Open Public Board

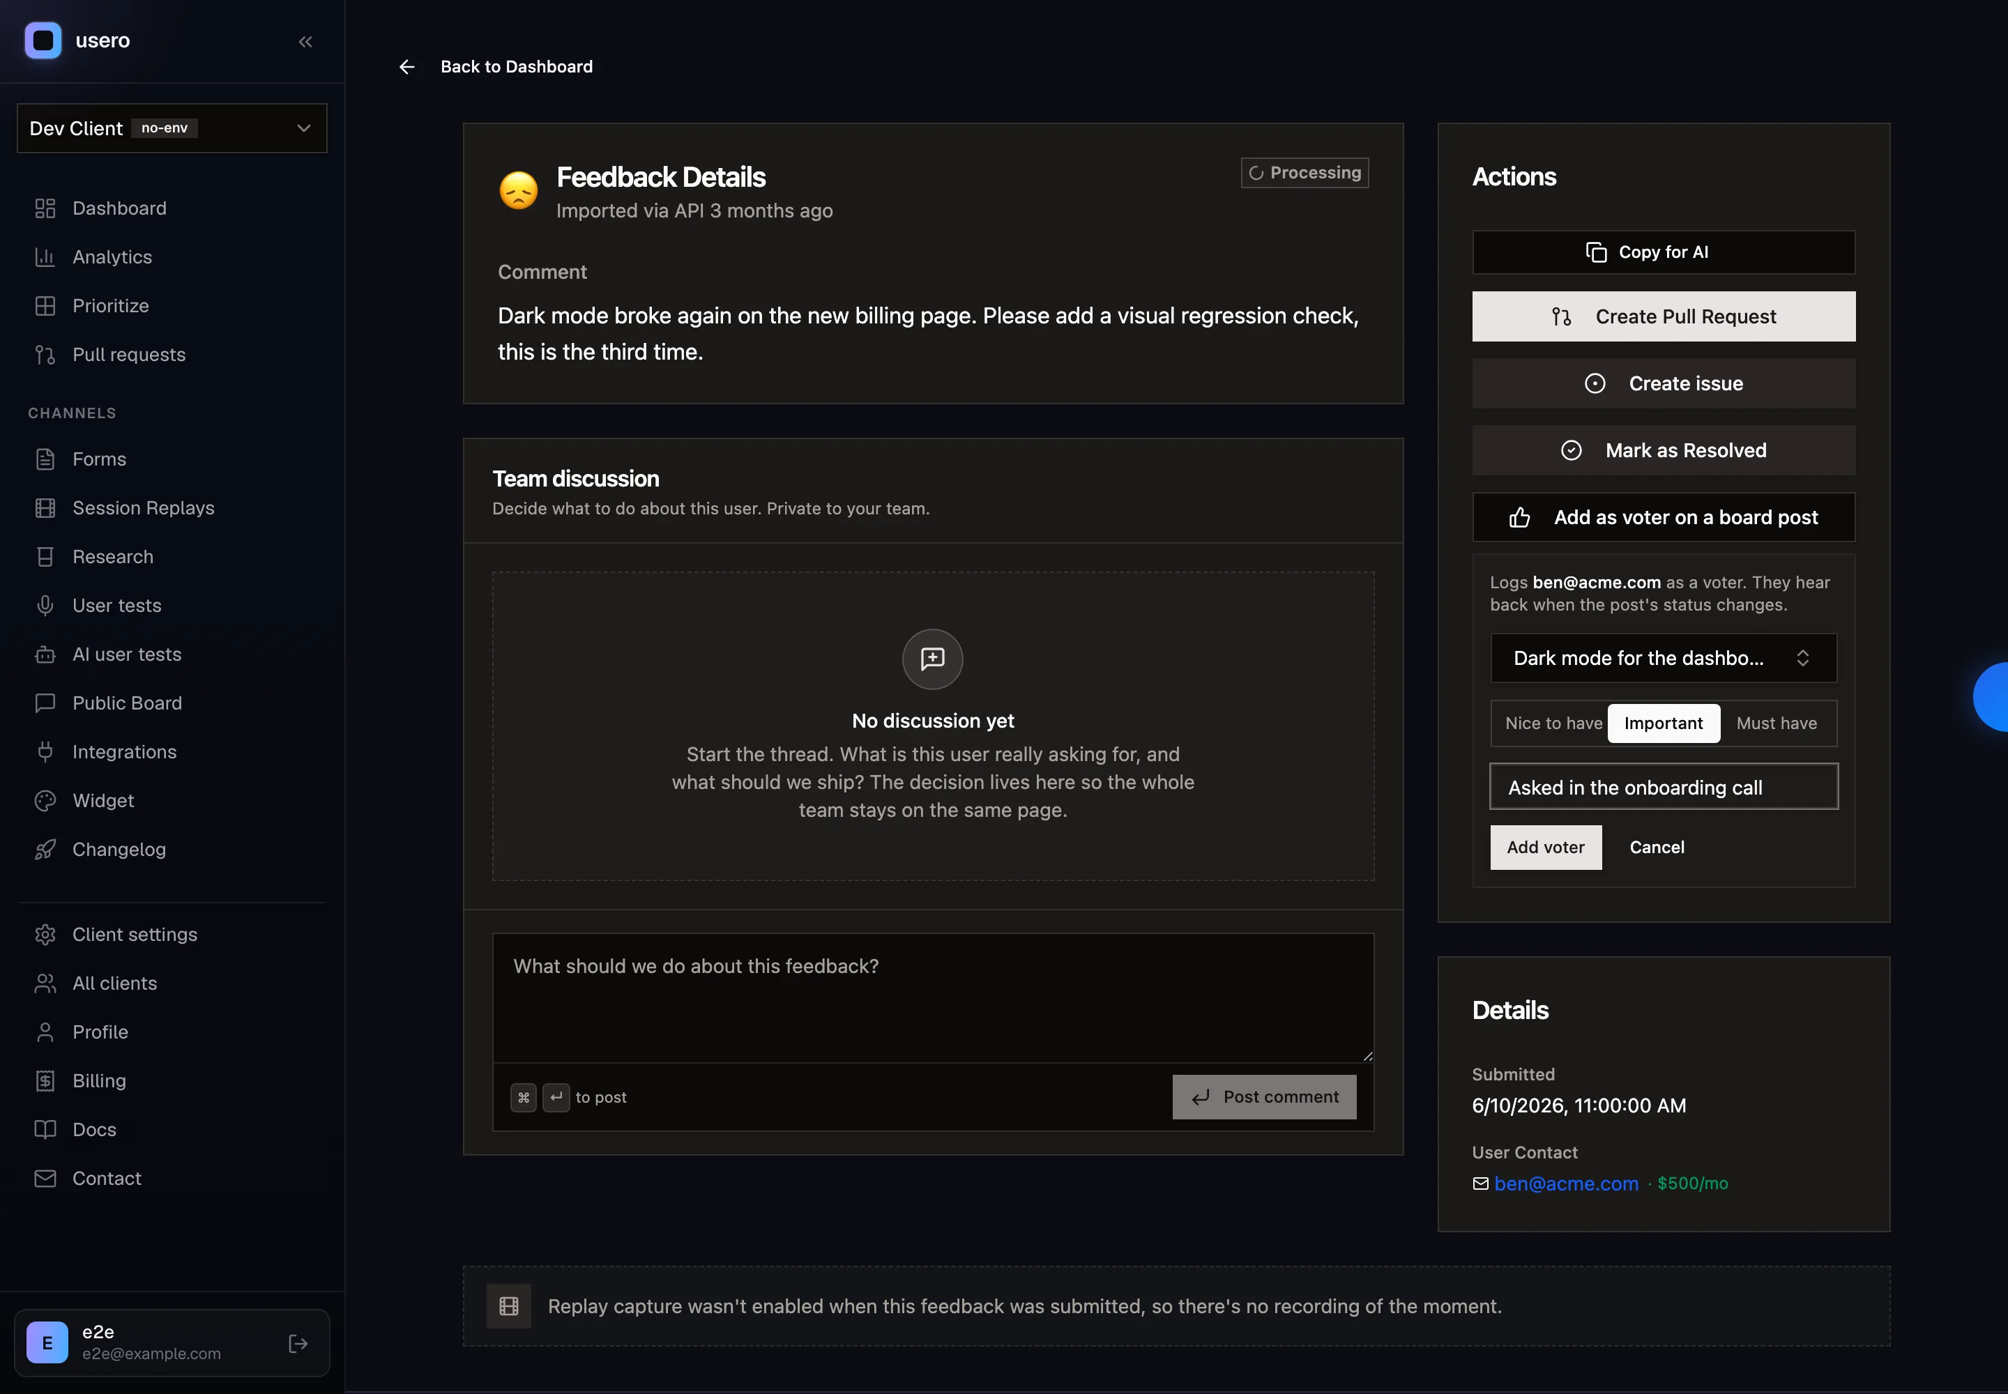172,703
